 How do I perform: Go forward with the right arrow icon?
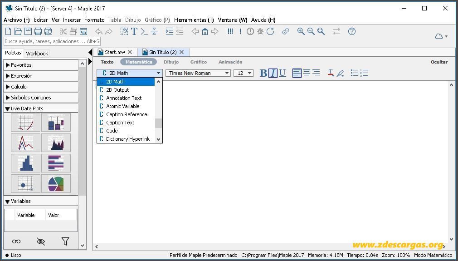pyautogui.click(x=214, y=31)
